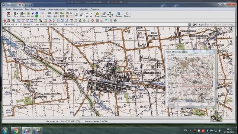Image resolution: width=238 pixels, height=134 pixels.
Task: Open the Справка menu
Action: pos(94,9)
